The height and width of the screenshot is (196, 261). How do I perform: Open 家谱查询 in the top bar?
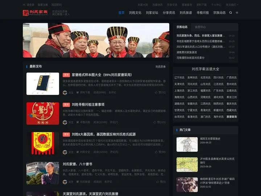click(187, 5)
